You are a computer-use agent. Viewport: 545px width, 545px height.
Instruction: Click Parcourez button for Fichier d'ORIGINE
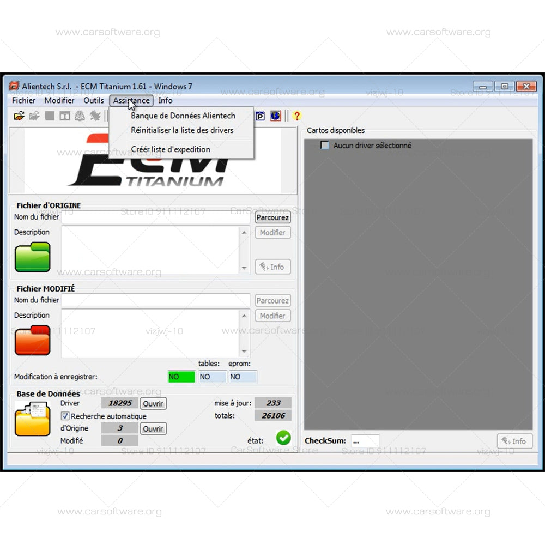pos(273,217)
